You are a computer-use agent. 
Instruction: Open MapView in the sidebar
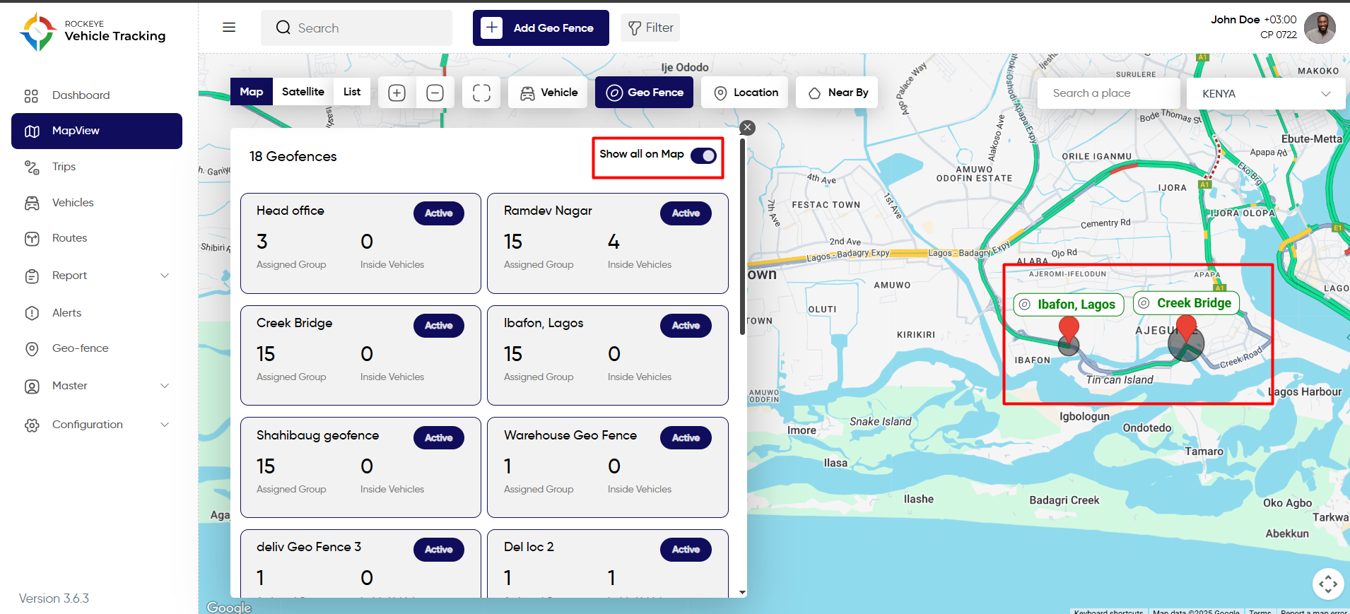point(97,131)
